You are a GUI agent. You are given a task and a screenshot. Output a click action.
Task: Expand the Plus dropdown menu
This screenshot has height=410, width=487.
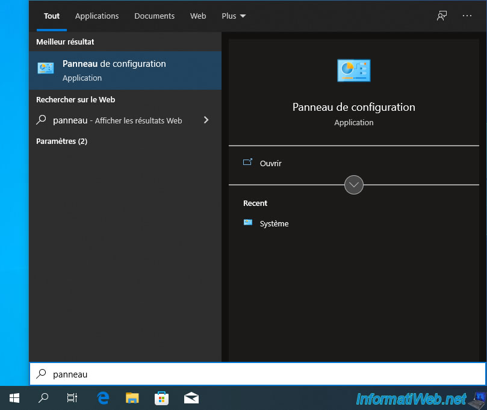(x=234, y=16)
